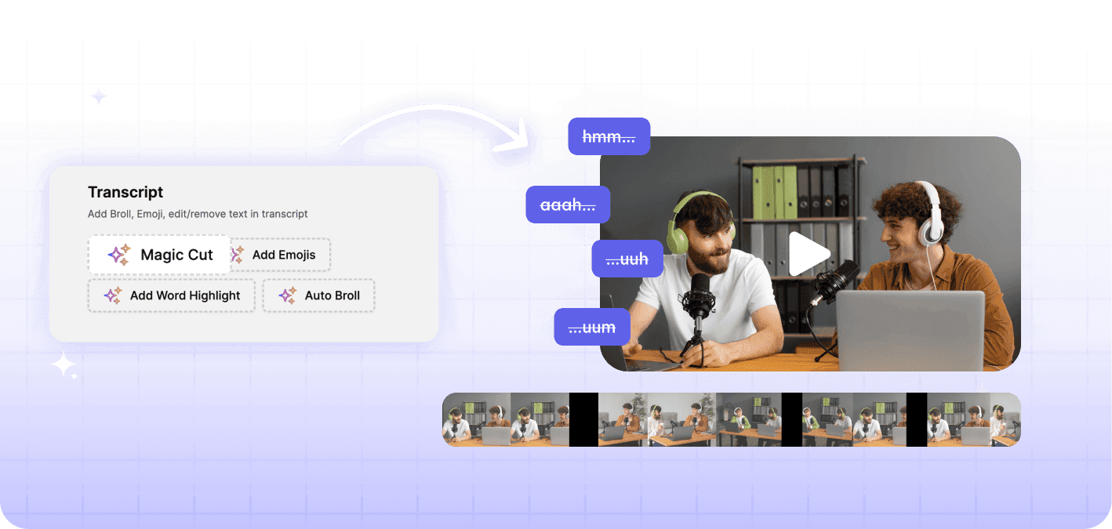Click the Magic Cut button
Screen dimensions: 1112x529
coord(159,255)
